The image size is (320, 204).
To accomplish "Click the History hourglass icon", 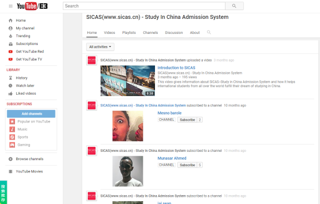I will coord(11,78).
